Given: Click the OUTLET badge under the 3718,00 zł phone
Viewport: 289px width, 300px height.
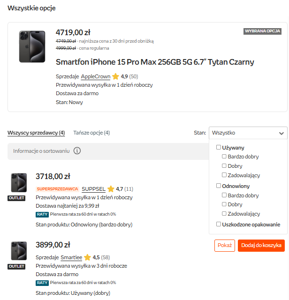Looking at the screenshot, I should (16, 198).
